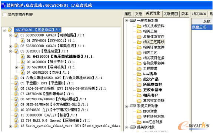Viewport: 213px width, 134px height.
Task: Select the 02 31200001 弹性元件 tree row
Action: 51,62
